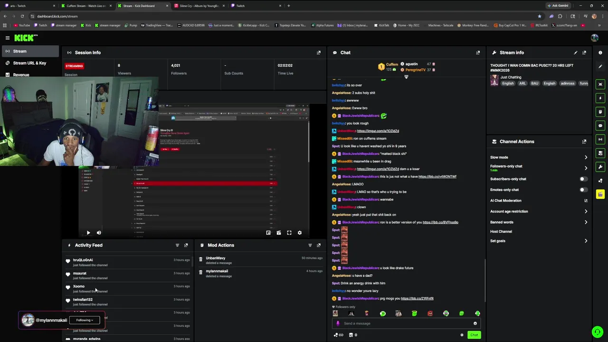608x342 pixels.
Task: Enable picture-in-picture for the preview
Action: (x=268, y=233)
